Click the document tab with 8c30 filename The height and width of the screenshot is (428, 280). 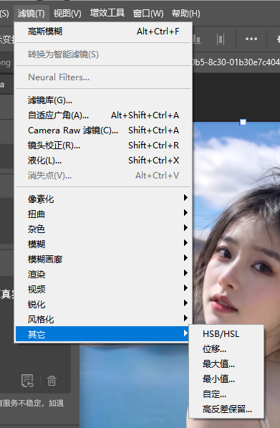point(236,62)
